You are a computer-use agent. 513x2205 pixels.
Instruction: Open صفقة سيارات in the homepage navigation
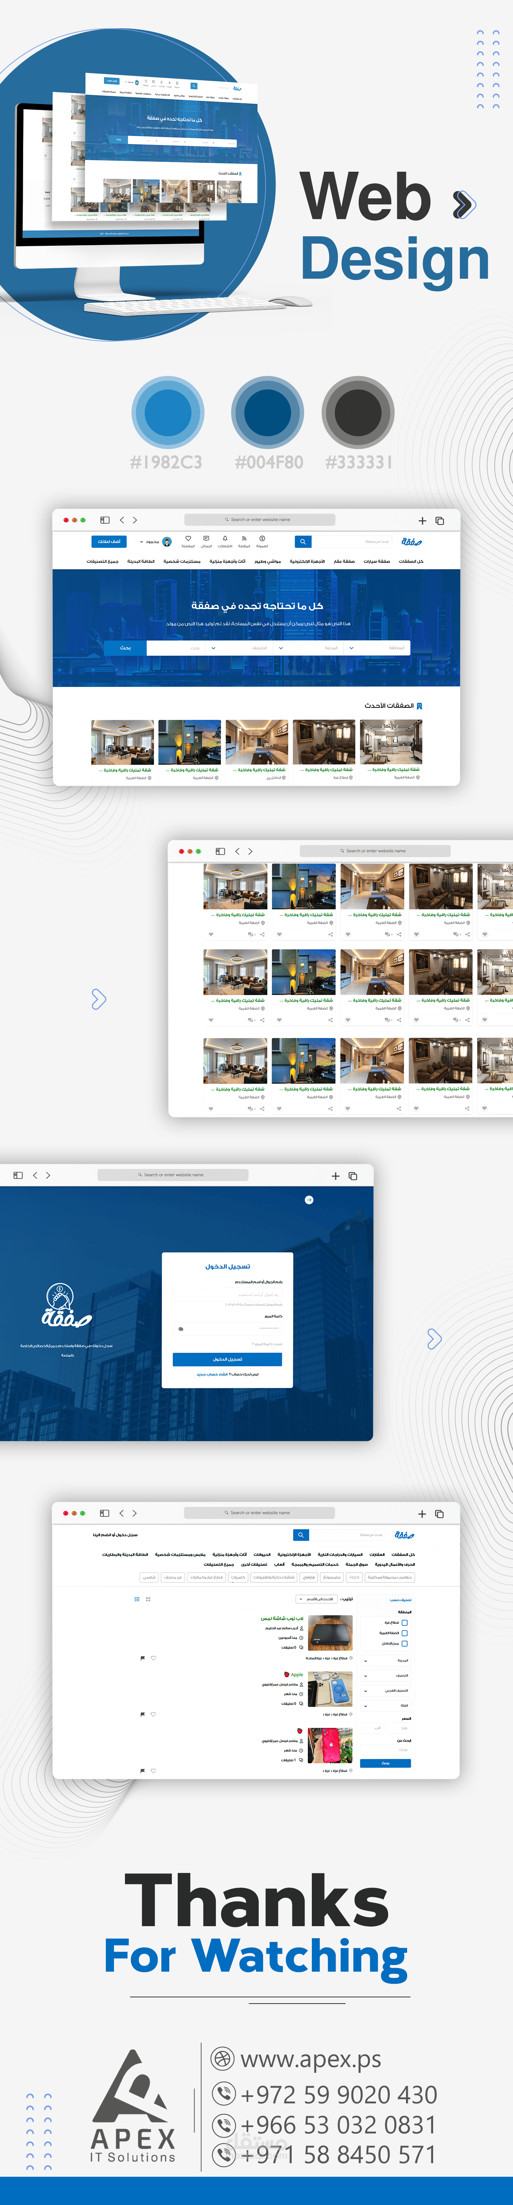coord(377,561)
